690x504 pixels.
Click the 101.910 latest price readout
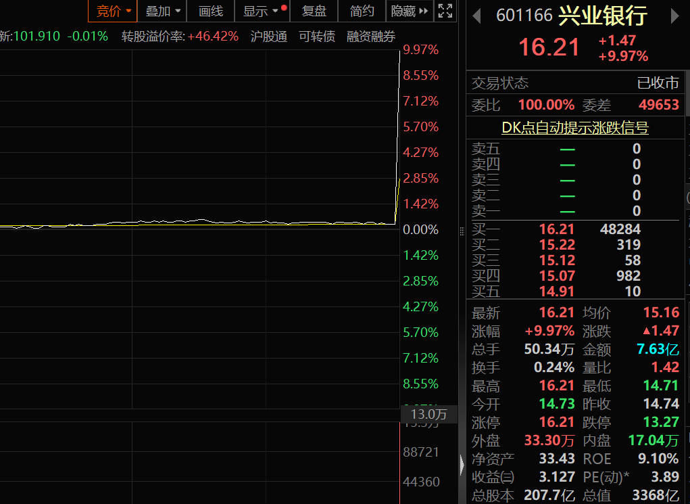click(36, 36)
